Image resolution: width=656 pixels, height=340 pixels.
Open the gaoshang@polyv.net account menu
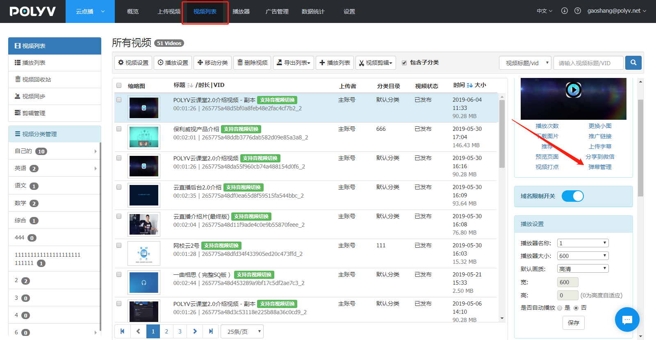[617, 11]
